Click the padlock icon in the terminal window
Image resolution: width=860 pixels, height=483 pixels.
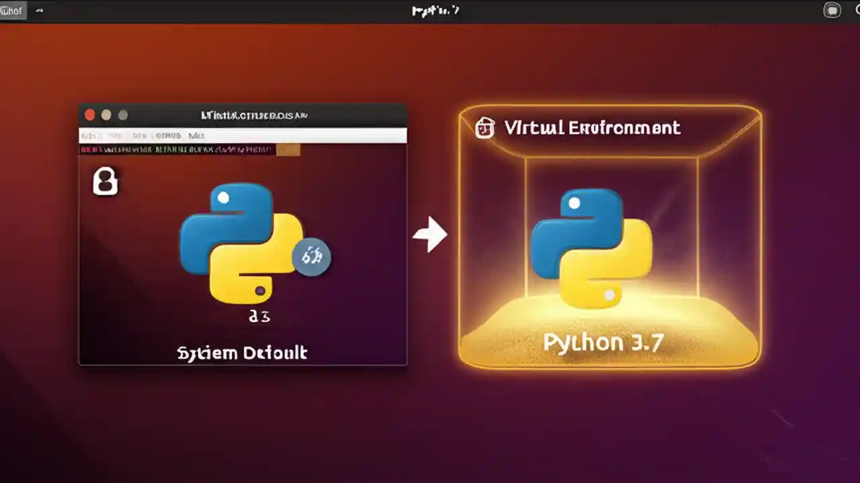pos(105,181)
